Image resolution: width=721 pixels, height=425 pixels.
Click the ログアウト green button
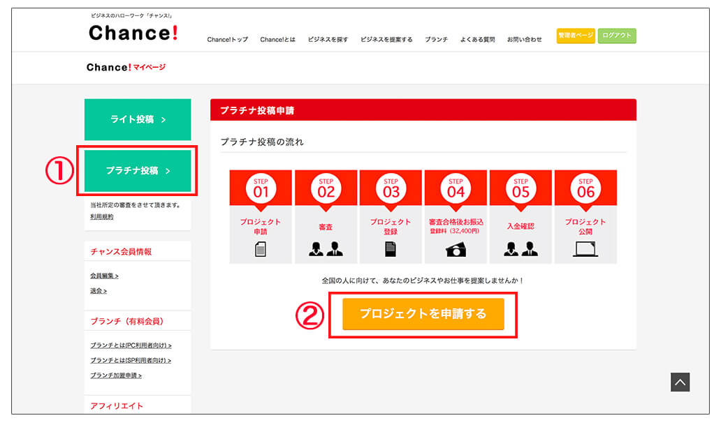(x=617, y=35)
